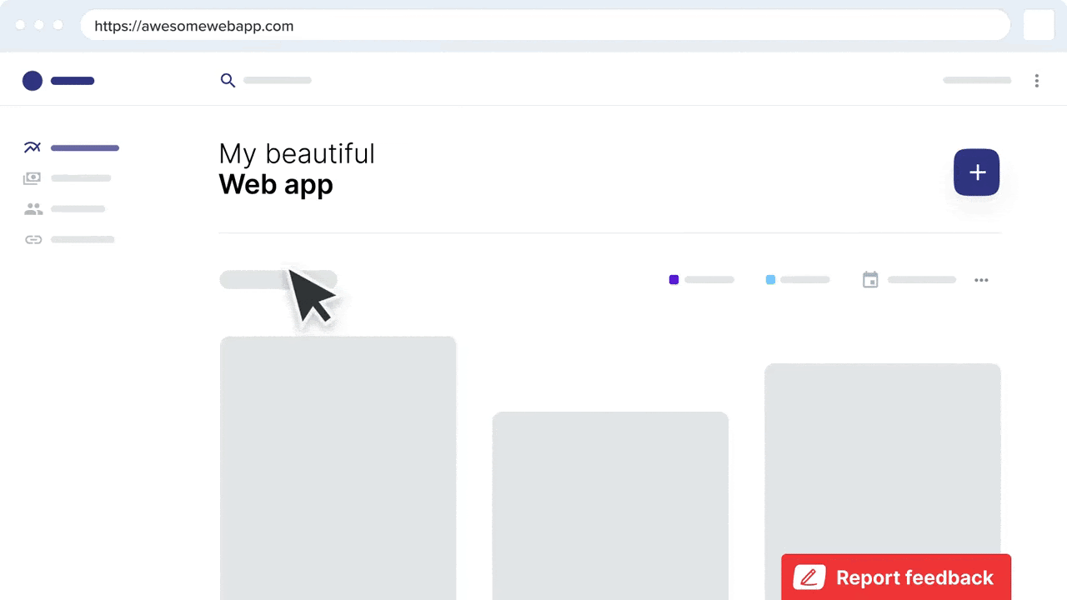Click the purple legend color square
The height and width of the screenshot is (600, 1067).
pos(674,280)
